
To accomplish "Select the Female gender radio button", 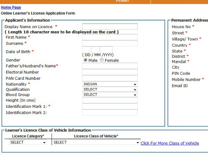I will [102, 60].
